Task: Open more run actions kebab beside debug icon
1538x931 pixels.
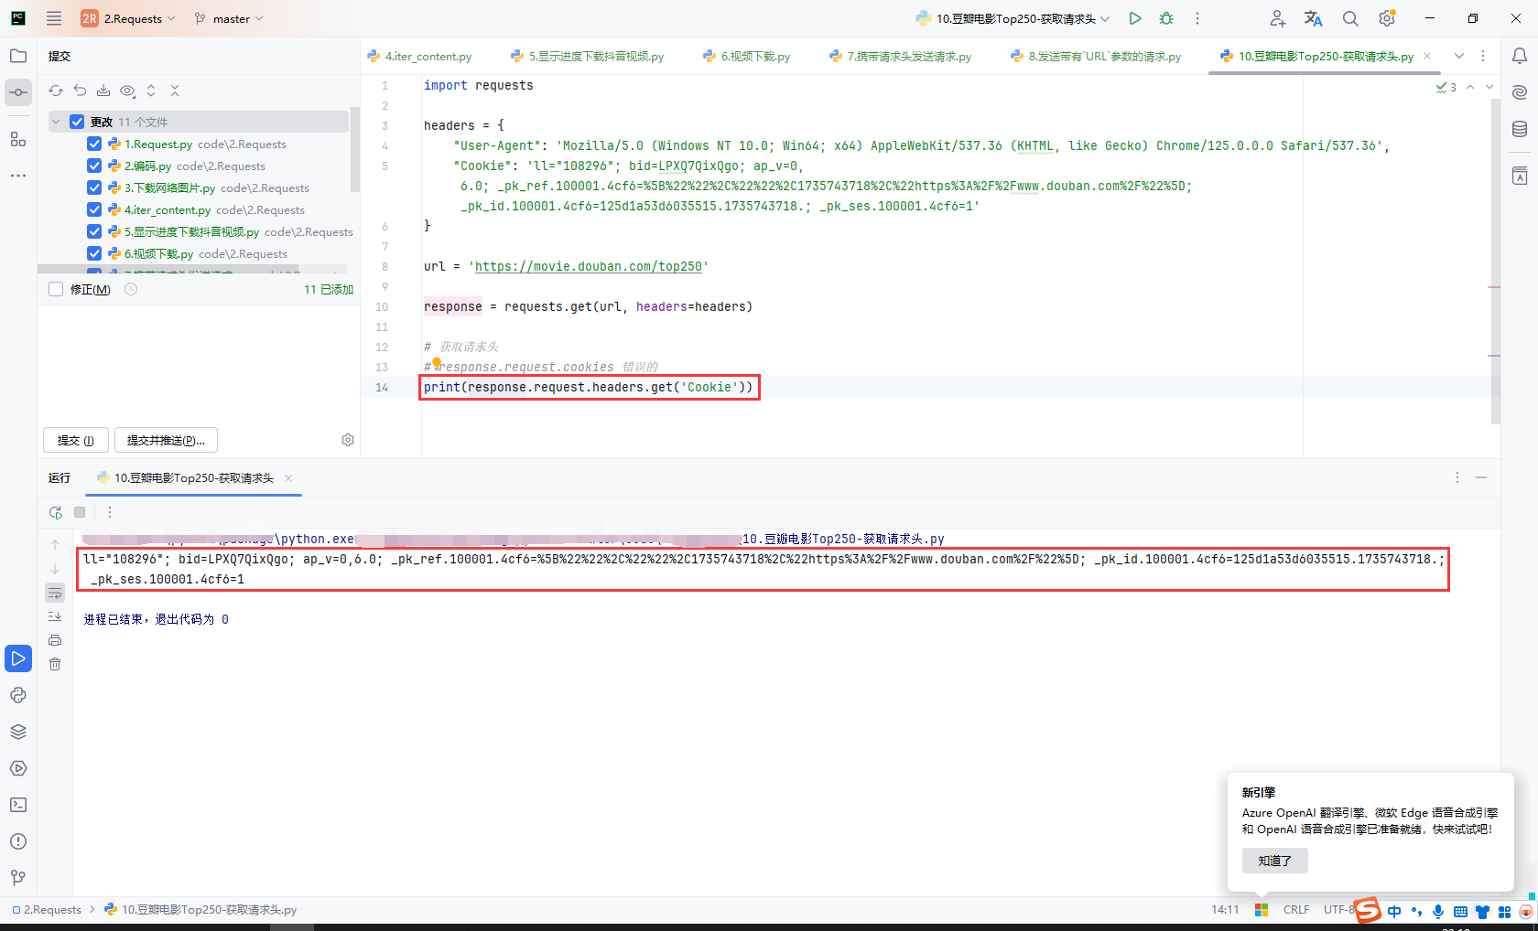Action: pos(1197,18)
